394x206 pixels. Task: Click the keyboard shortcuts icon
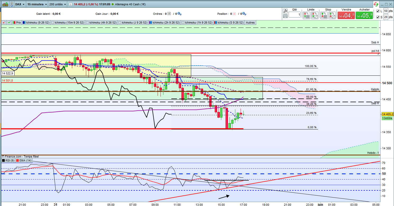tap(285, 16)
